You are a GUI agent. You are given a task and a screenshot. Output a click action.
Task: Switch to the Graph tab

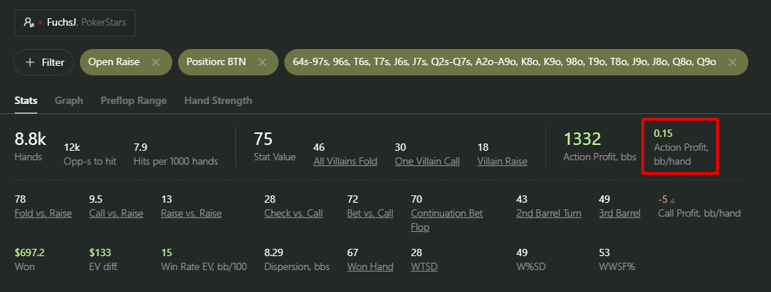[69, 100]
